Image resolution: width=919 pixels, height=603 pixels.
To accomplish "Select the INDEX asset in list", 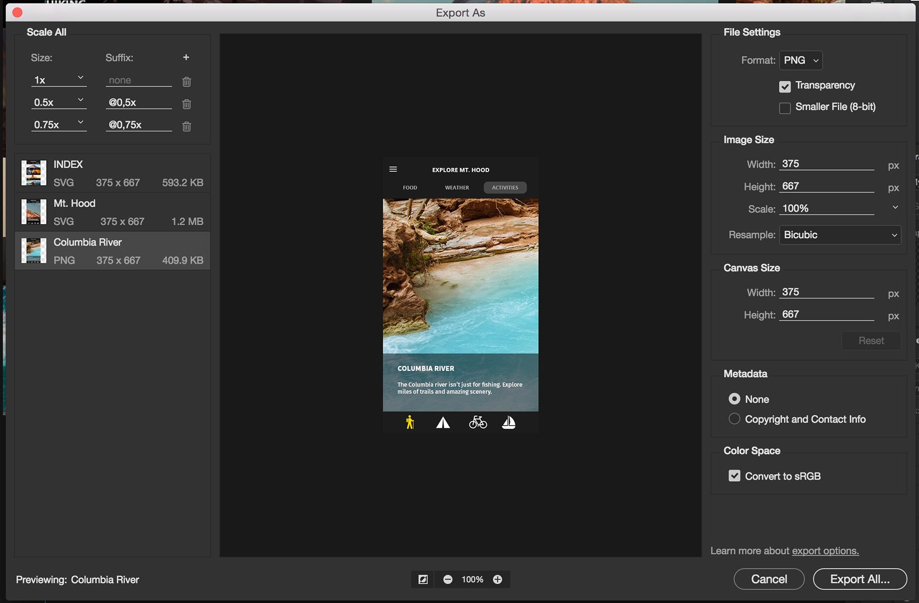I will [x=112, y=173].
